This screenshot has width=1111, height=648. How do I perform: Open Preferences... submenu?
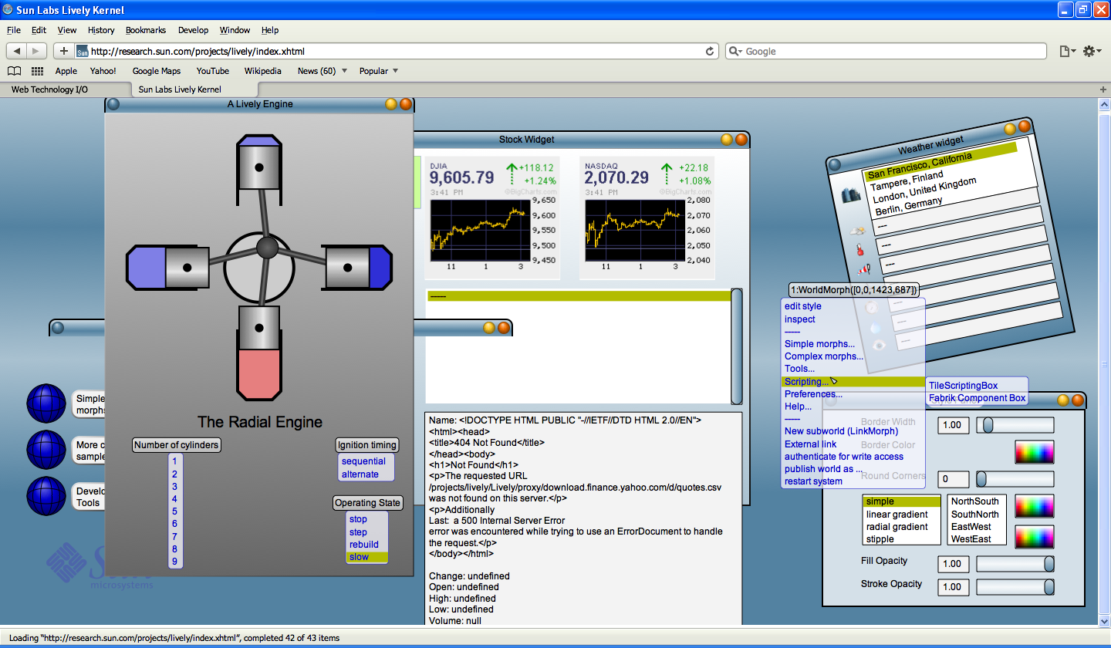tap(813, 394)
